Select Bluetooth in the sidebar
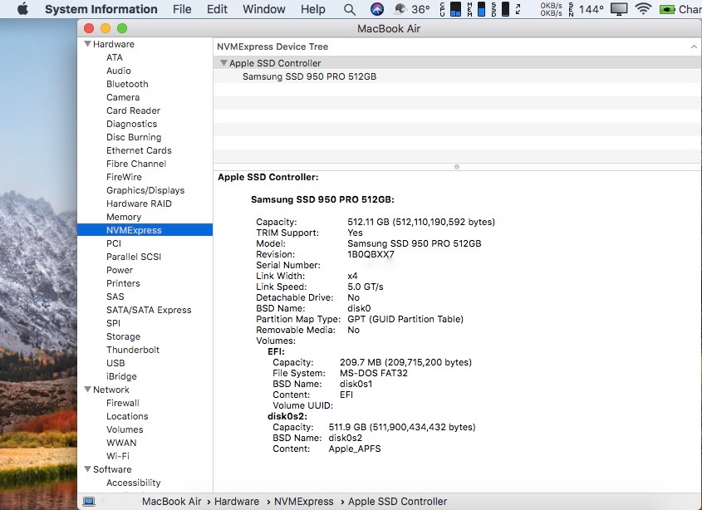Screen dimensions: 702x510 point(127,84)
